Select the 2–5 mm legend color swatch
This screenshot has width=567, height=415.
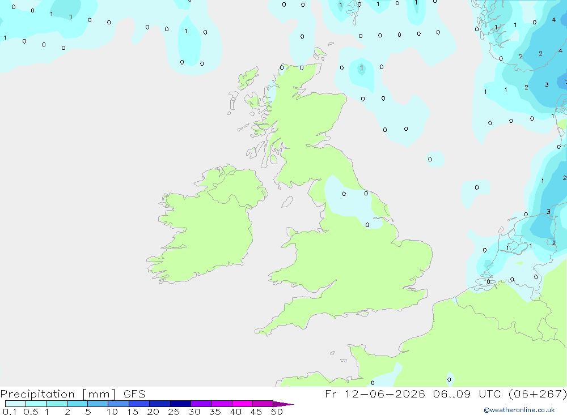77,404
